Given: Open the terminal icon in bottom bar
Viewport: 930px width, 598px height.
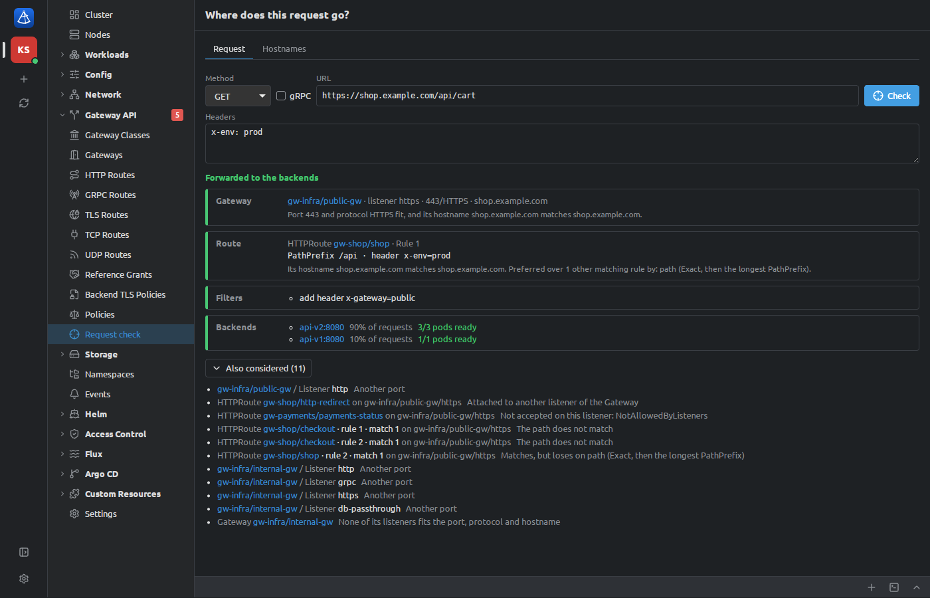Looking at the screenshot, I should pyautogui.click(x=894, y=587).
